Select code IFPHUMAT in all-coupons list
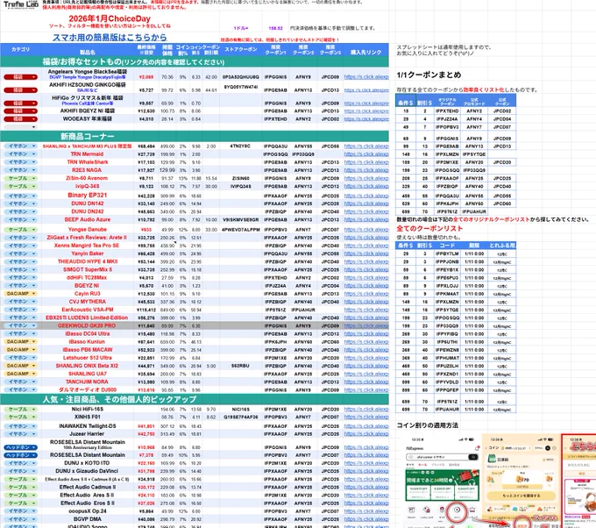Screen dimensions: 596x528 pyautogui.click(x=447, y=358)
